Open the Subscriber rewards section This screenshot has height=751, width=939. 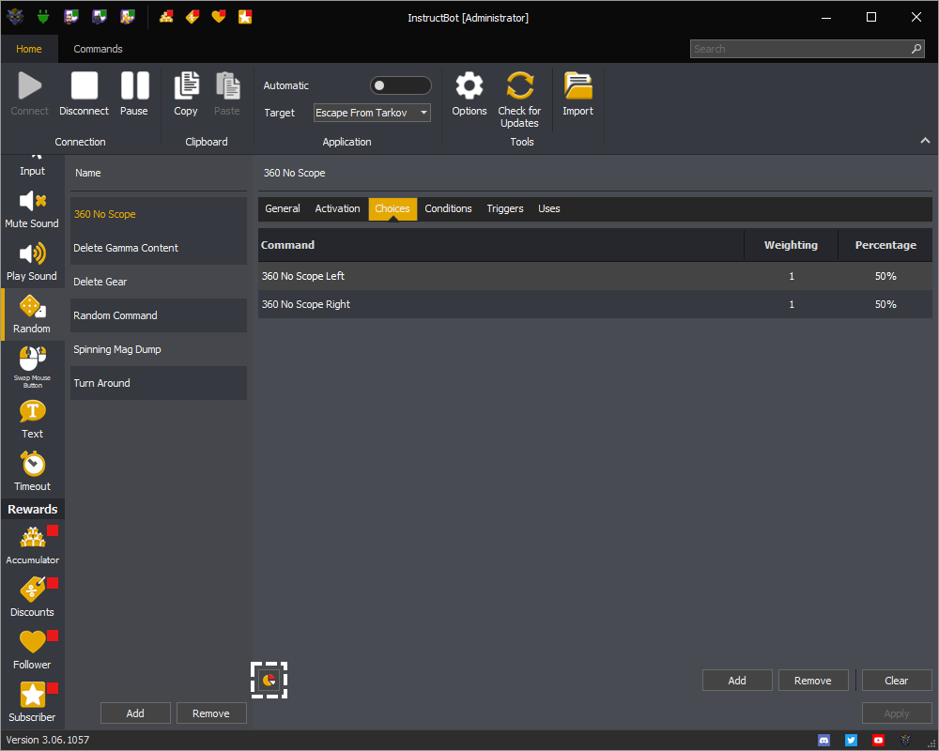coord(32,702)
